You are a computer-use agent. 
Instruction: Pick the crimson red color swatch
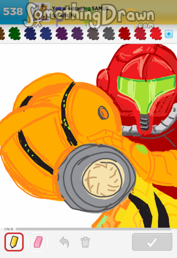coord(140,33)
